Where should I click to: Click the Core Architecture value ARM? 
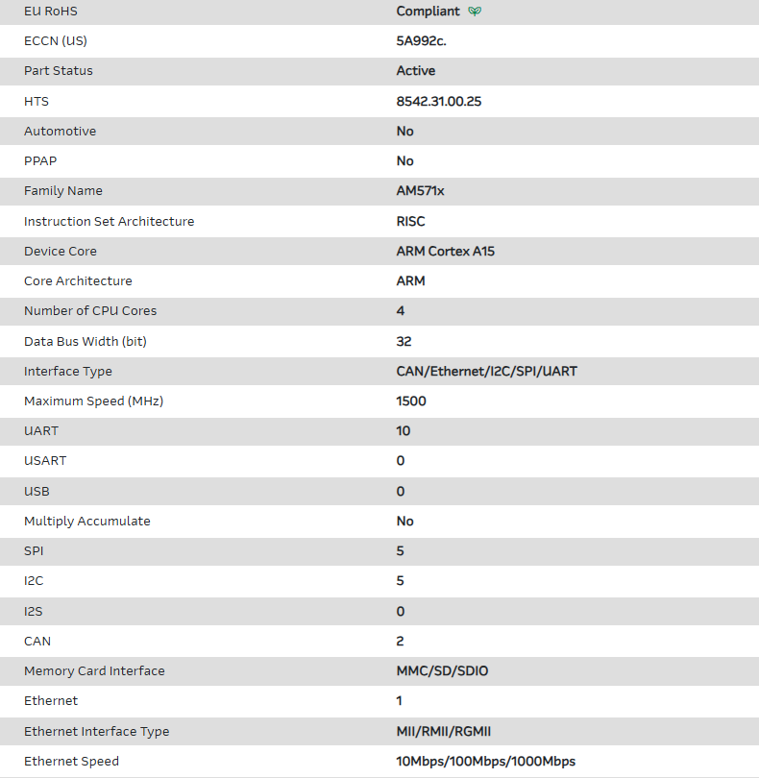[x=411, y=281]
